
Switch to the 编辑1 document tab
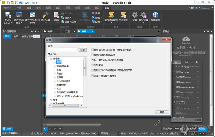[x=50, y=32]
